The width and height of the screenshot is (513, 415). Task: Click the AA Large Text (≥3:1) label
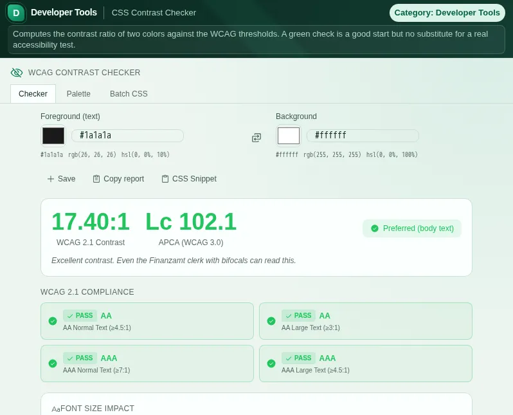click(310, 327)
